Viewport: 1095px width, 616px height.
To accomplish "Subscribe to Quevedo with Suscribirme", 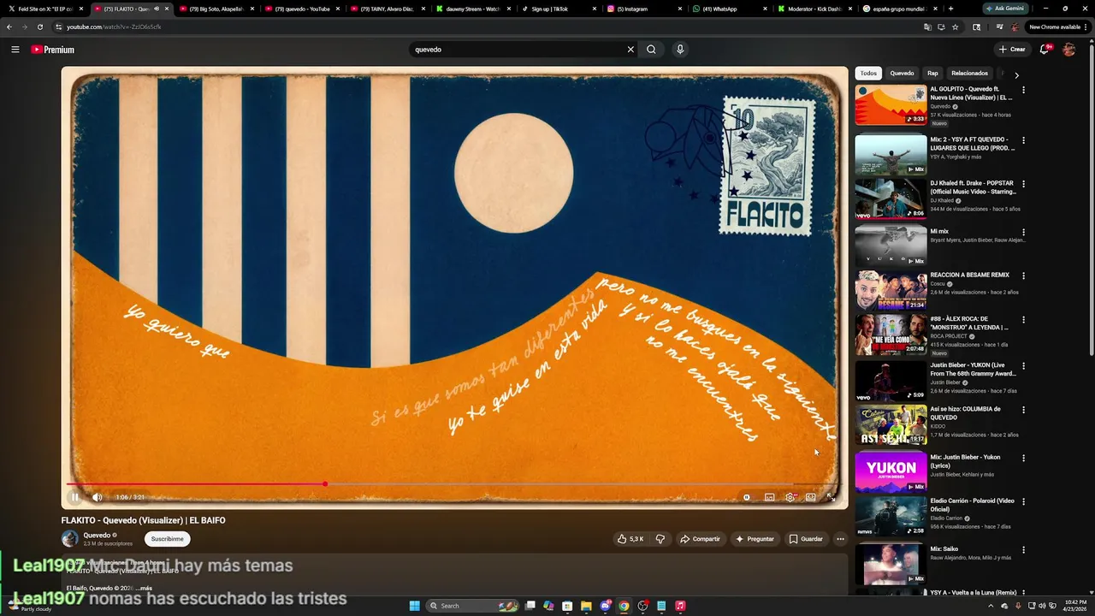I will [x=167, y=539].
